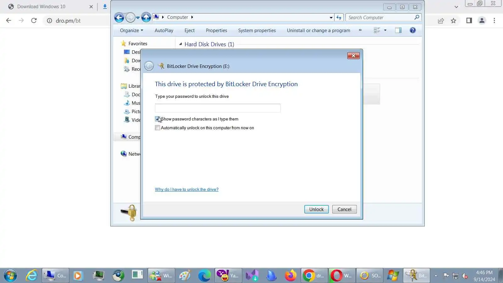
Task: Switch to the BitLocker taskbar button
Action: click(x=417, y=276)
